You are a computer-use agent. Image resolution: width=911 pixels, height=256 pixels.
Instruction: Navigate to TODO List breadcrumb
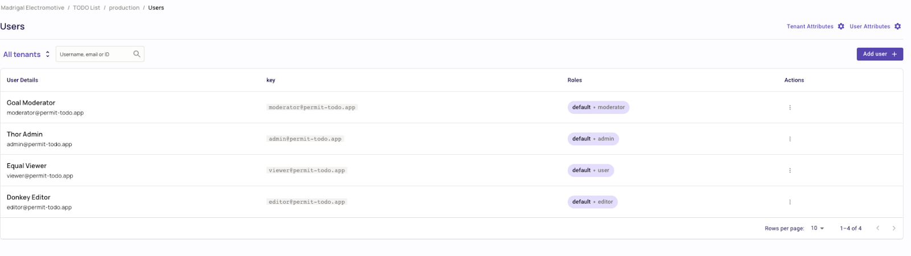pyautogui.click(x=87, y=8)
